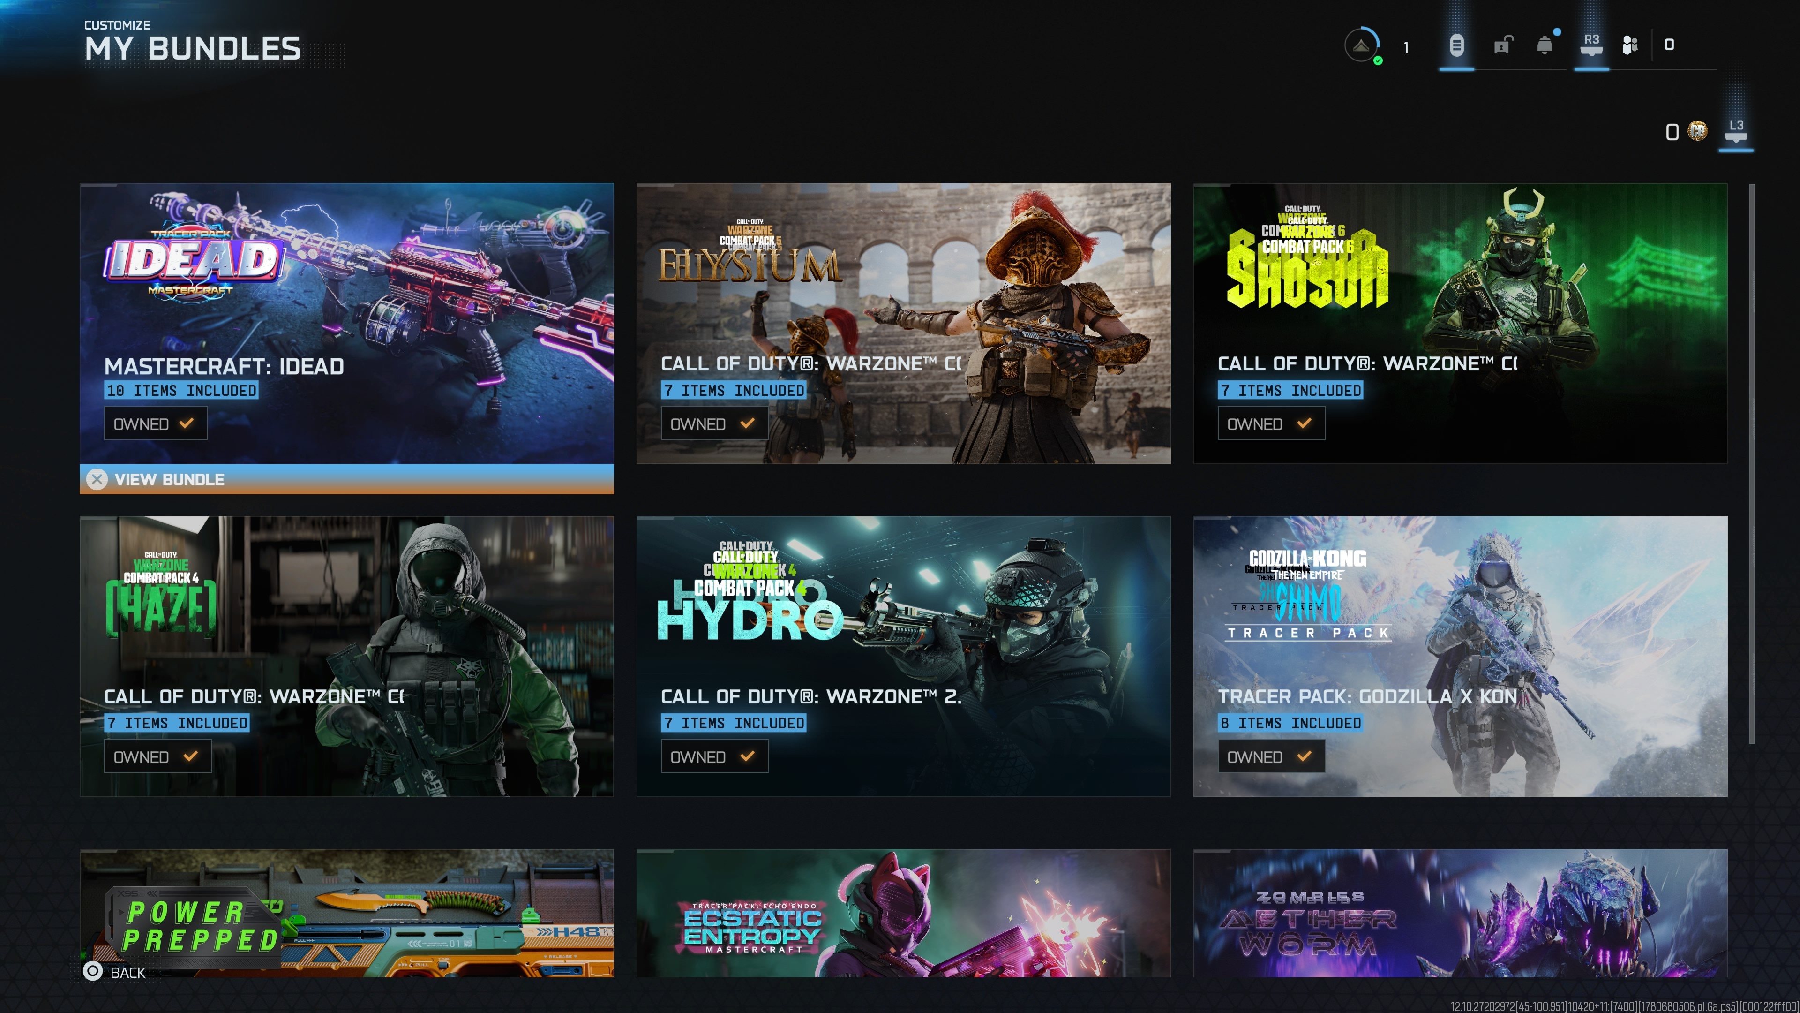Click the OWNED checkmark on Godzilla x Kong bundle
The image size is (1800, 1013).
(x=1304, y=756)
